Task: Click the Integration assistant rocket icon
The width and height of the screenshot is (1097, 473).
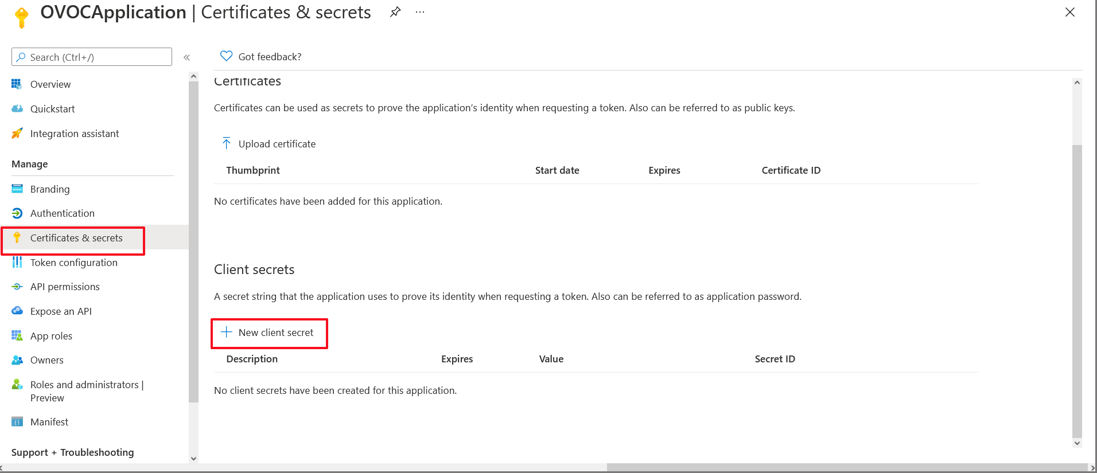Action: (x=17, y=134)
